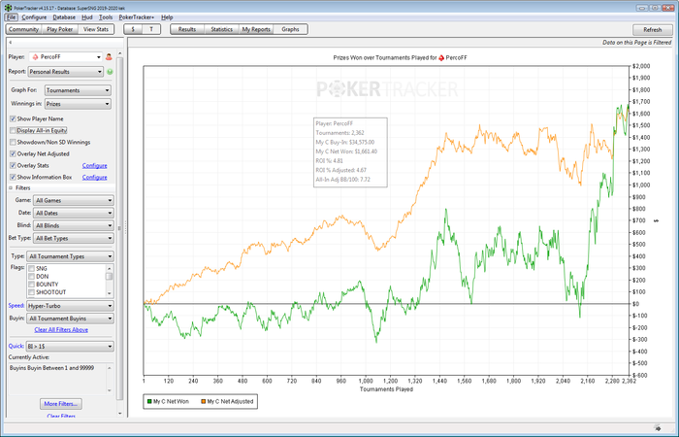Click the graph information box
The image size is (679, 437).
[350, 152]
